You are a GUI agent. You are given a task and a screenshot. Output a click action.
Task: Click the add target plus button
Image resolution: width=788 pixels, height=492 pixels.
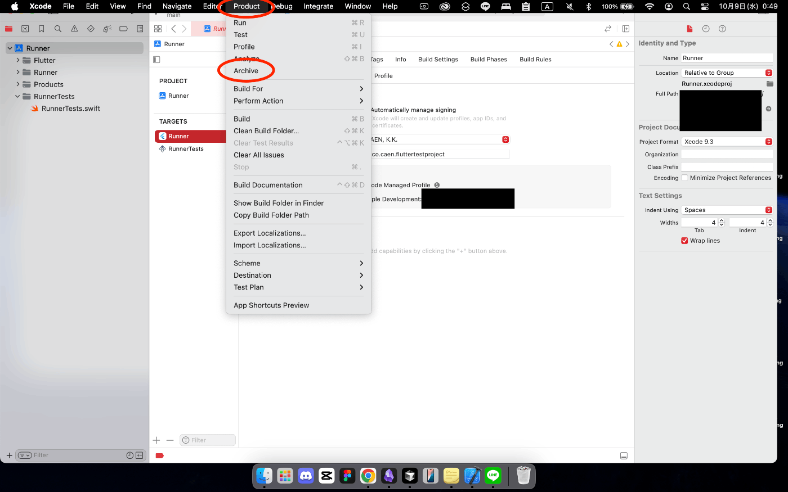(x=156, y=440)
